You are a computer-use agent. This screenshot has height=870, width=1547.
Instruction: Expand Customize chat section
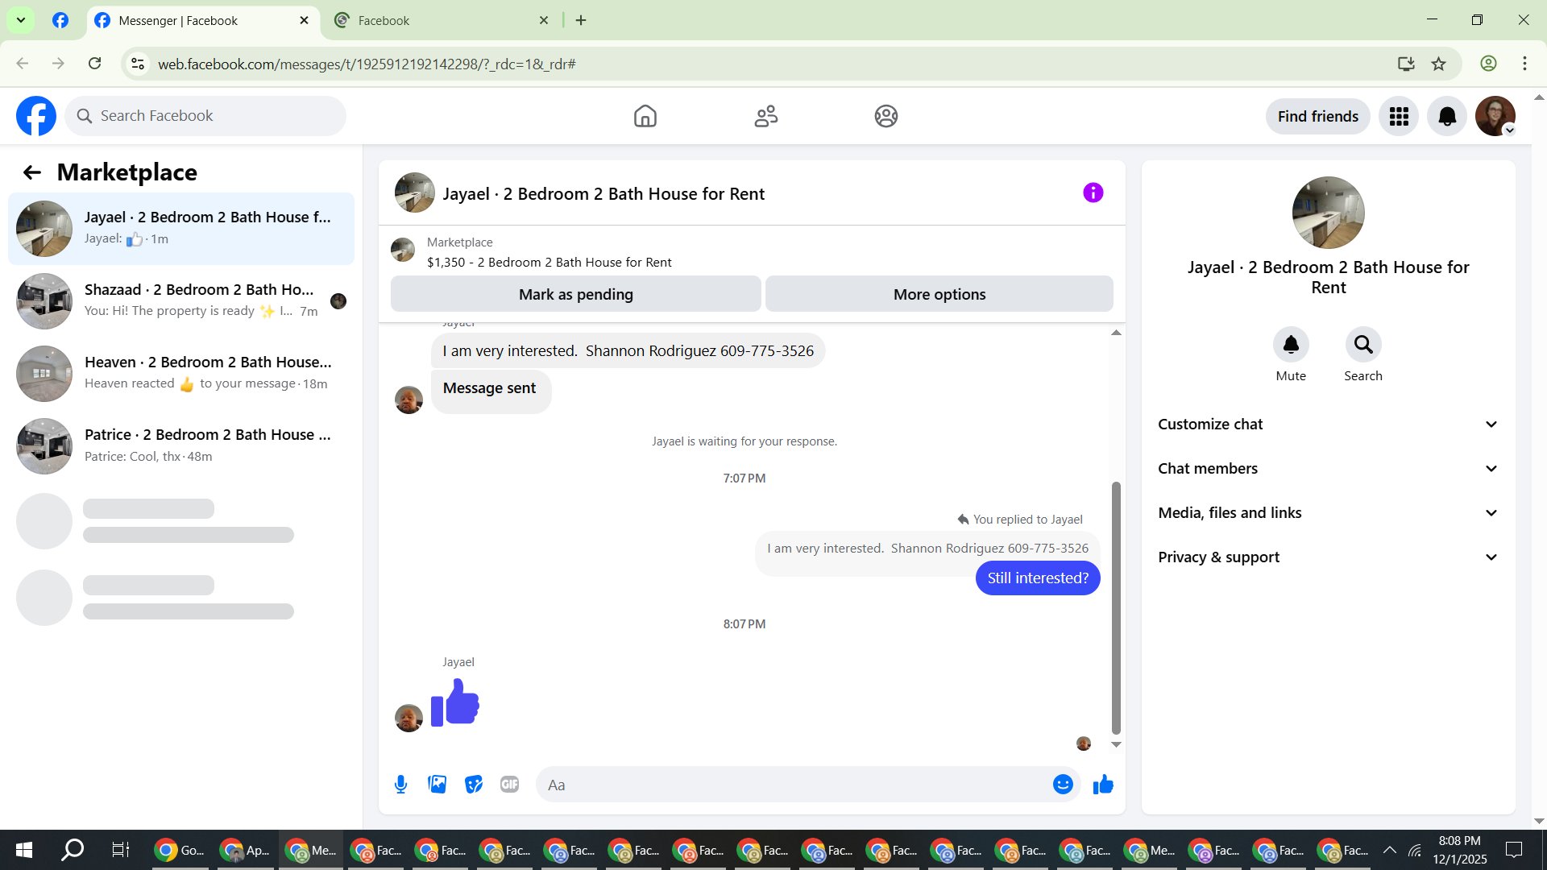tap(1329, 425)
